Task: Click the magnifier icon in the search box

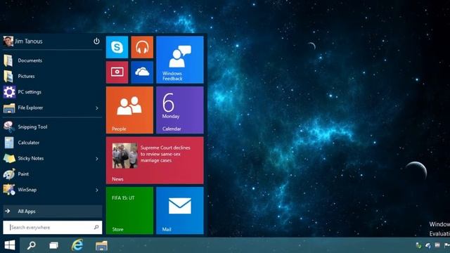Action: [x=96, y=228]
